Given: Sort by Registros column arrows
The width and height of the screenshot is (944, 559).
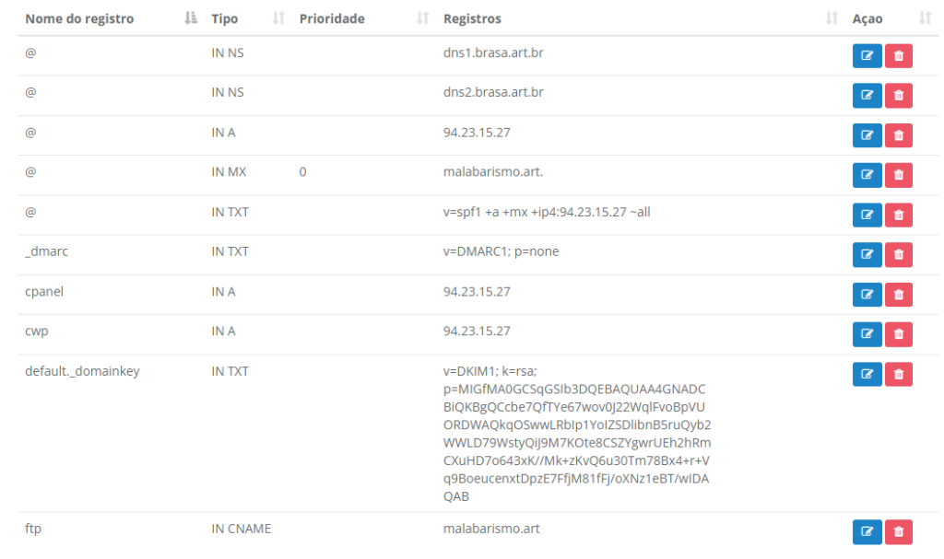Looking at the screenshot, I should tap(832, 18).
